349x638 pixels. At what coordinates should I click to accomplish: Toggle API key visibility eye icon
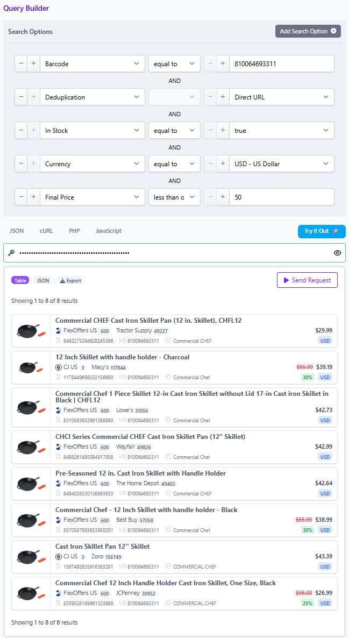point(338,252)
